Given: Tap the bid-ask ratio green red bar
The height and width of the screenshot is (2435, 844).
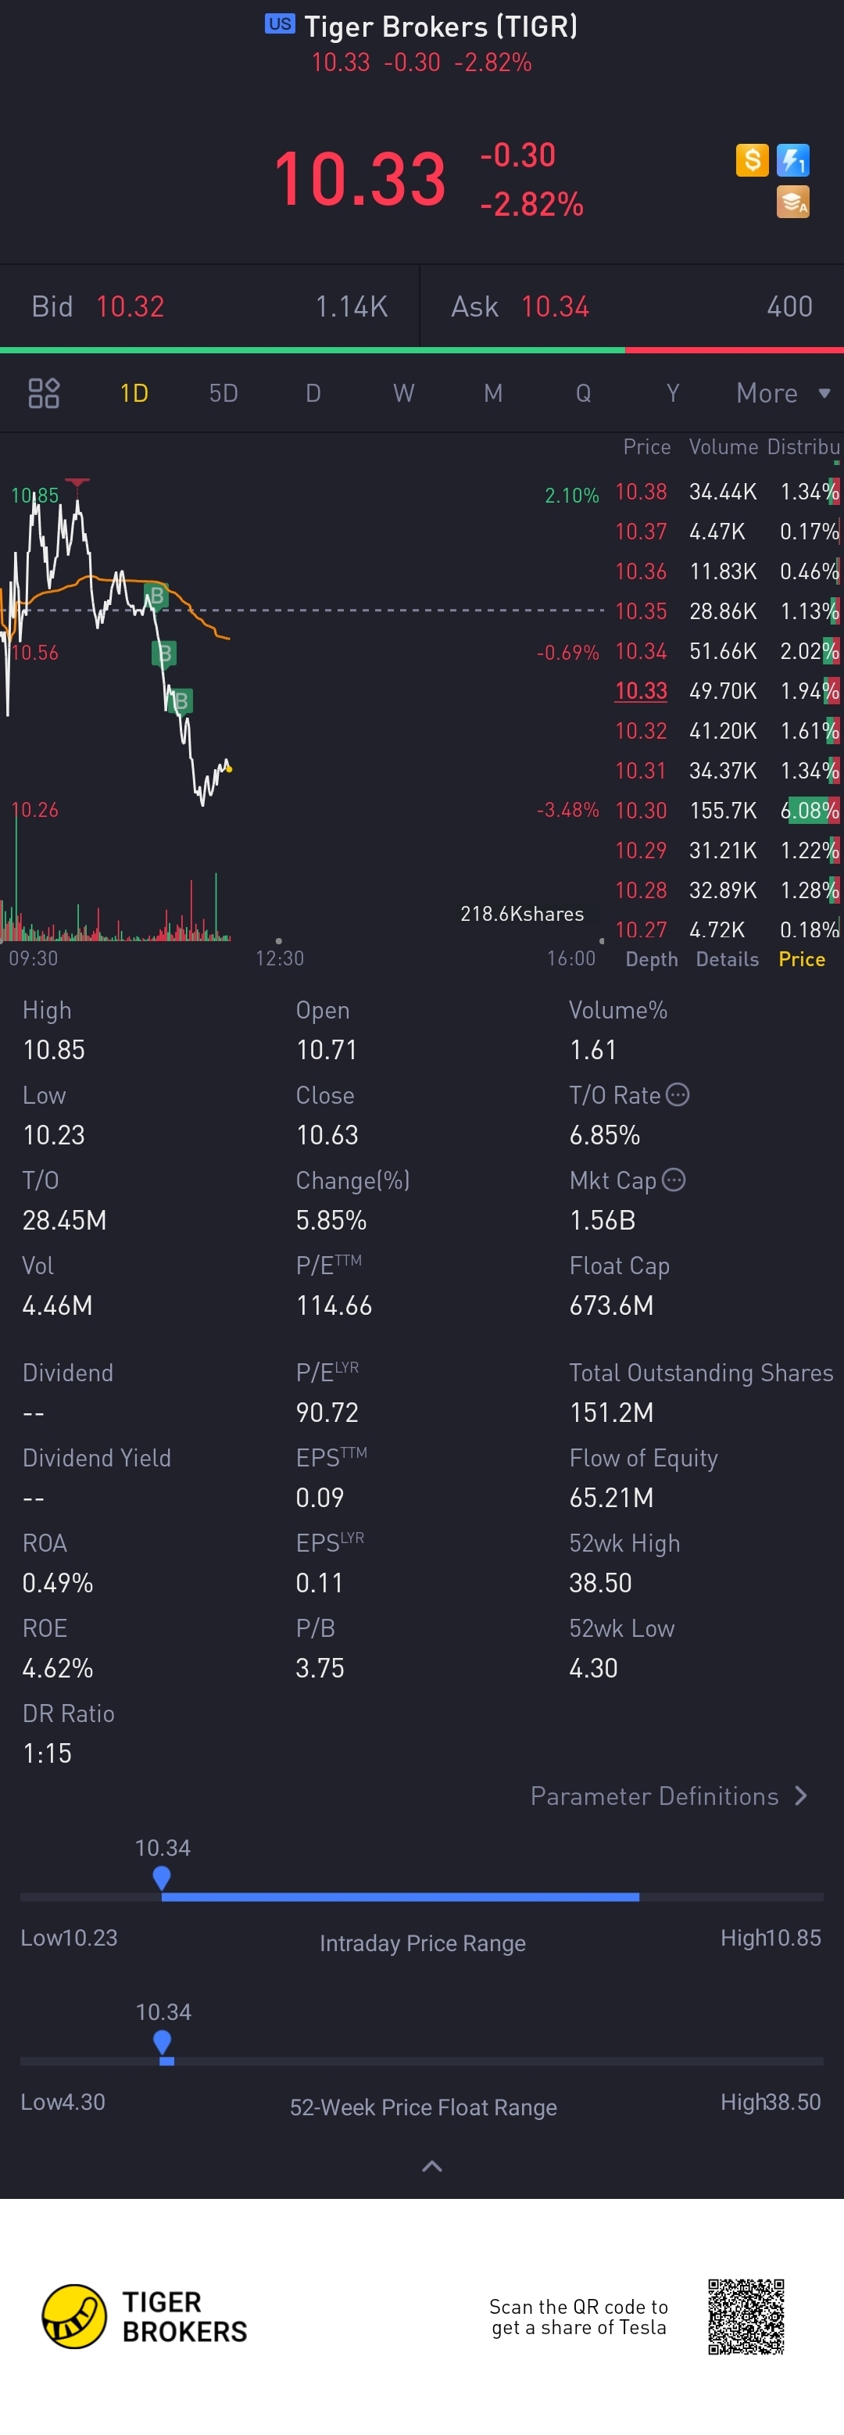Looking at the screenshot, I should click(x=421, y=349).
